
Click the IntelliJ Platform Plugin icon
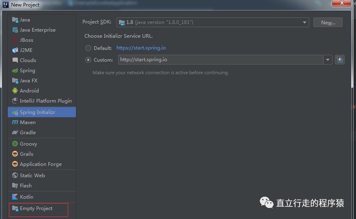click(x=15, y=101)
